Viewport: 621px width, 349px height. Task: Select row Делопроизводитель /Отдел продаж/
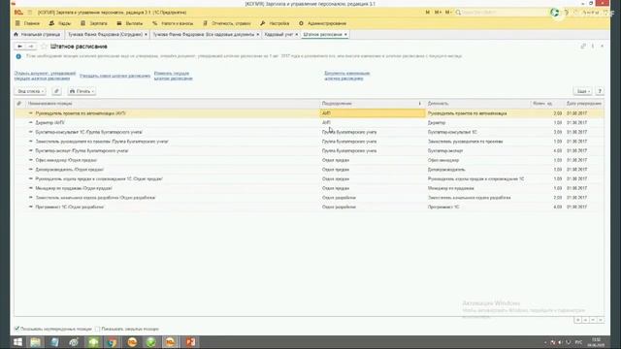[309, 170]
